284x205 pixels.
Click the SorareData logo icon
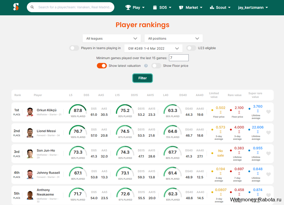click(16, 7)
